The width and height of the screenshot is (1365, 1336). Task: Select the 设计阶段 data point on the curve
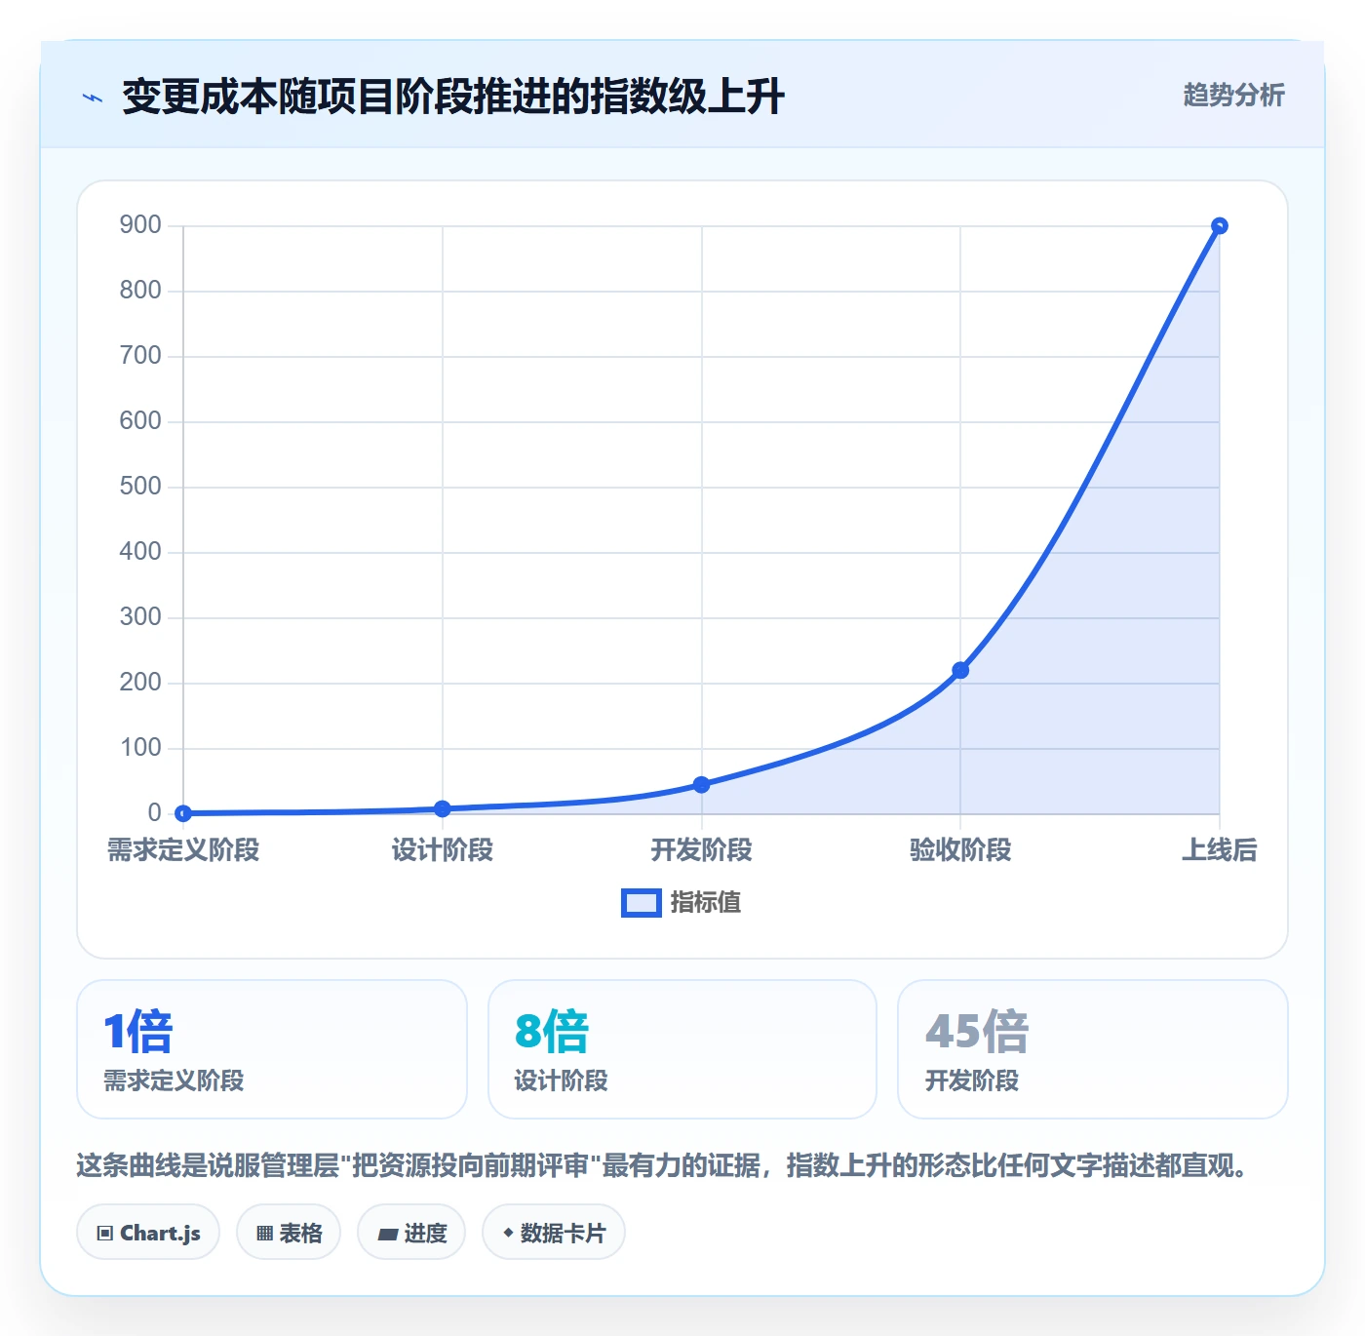click(443, 808)
